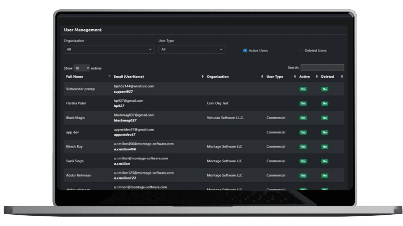
Task: Click the Yes active badge for Harsha Patel
Action: tap(303, 103)
